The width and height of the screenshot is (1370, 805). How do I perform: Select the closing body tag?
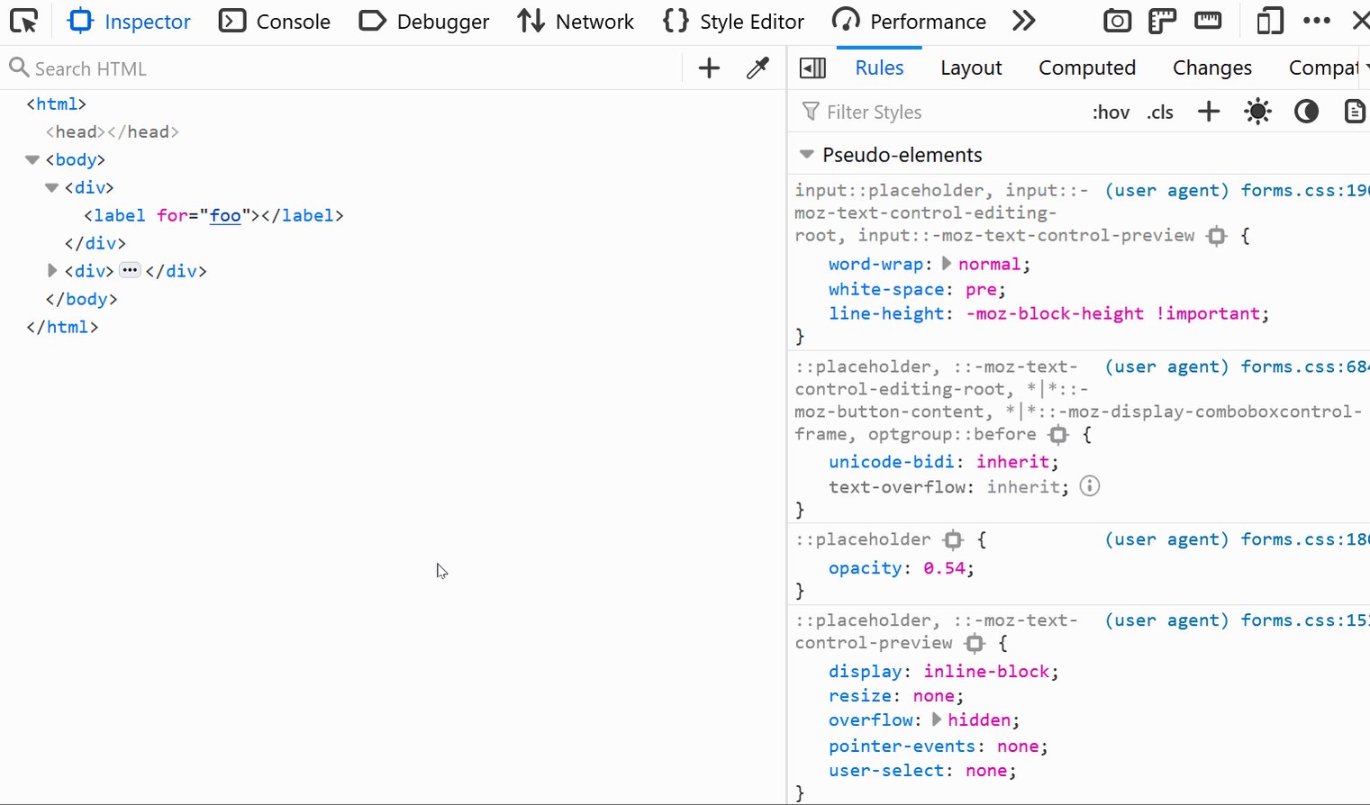click(x=81, y=299)
